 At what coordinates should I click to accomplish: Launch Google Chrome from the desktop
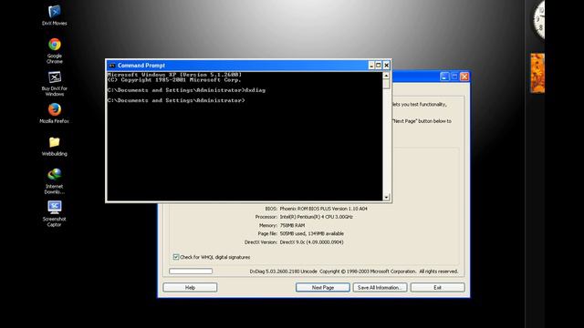point(55,51)
